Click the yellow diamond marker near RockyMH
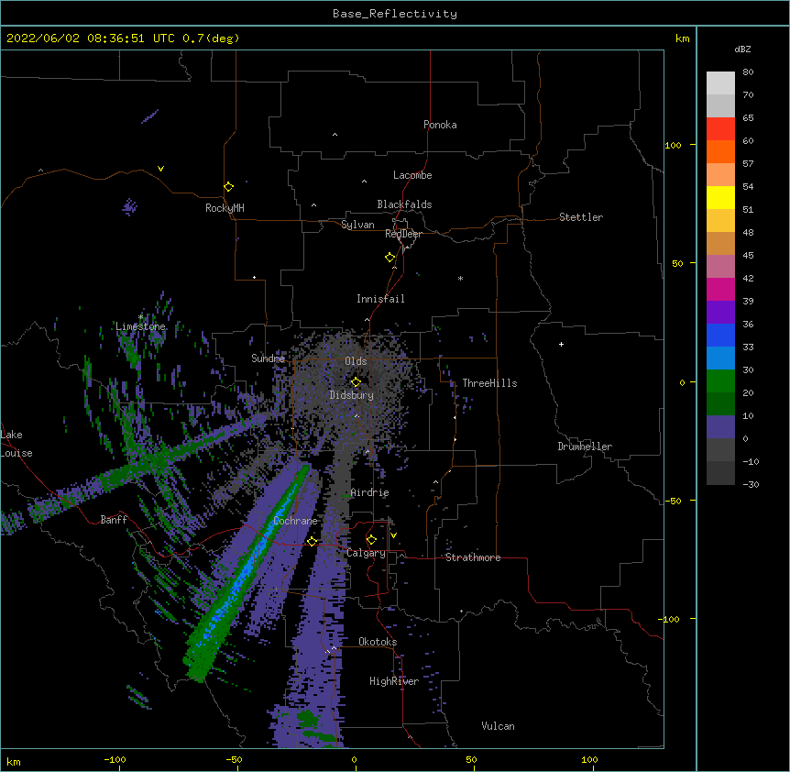 click(229, 187)
